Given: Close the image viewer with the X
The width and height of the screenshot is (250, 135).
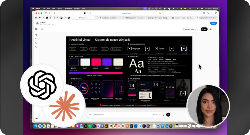Looking at the screenshot, I should coord(42,29).
